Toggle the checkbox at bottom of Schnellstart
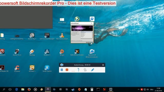The image size is (164, 92). 72,41
